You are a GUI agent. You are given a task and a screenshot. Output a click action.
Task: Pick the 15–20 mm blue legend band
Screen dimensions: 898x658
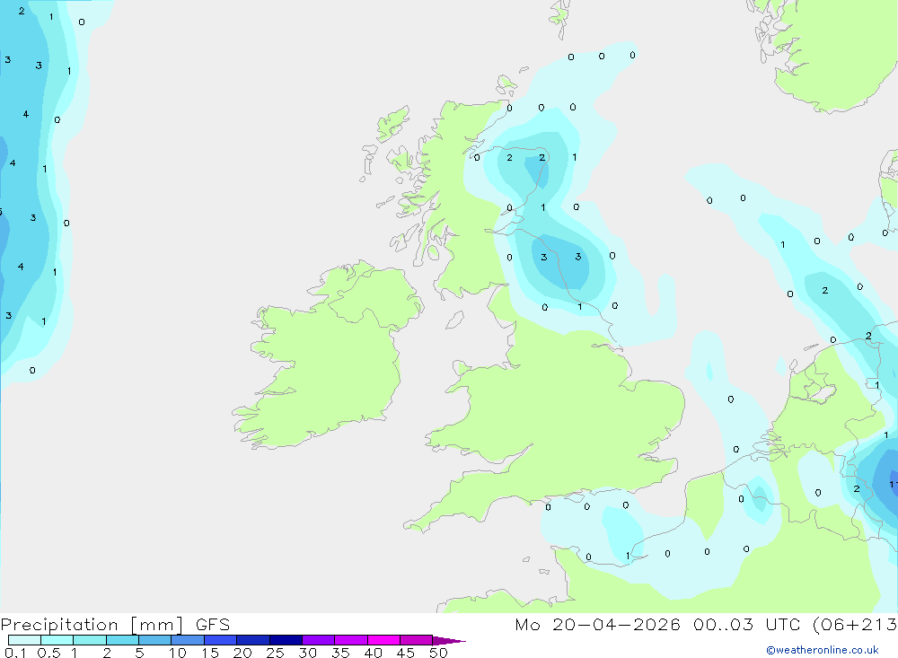click(220, 640)
